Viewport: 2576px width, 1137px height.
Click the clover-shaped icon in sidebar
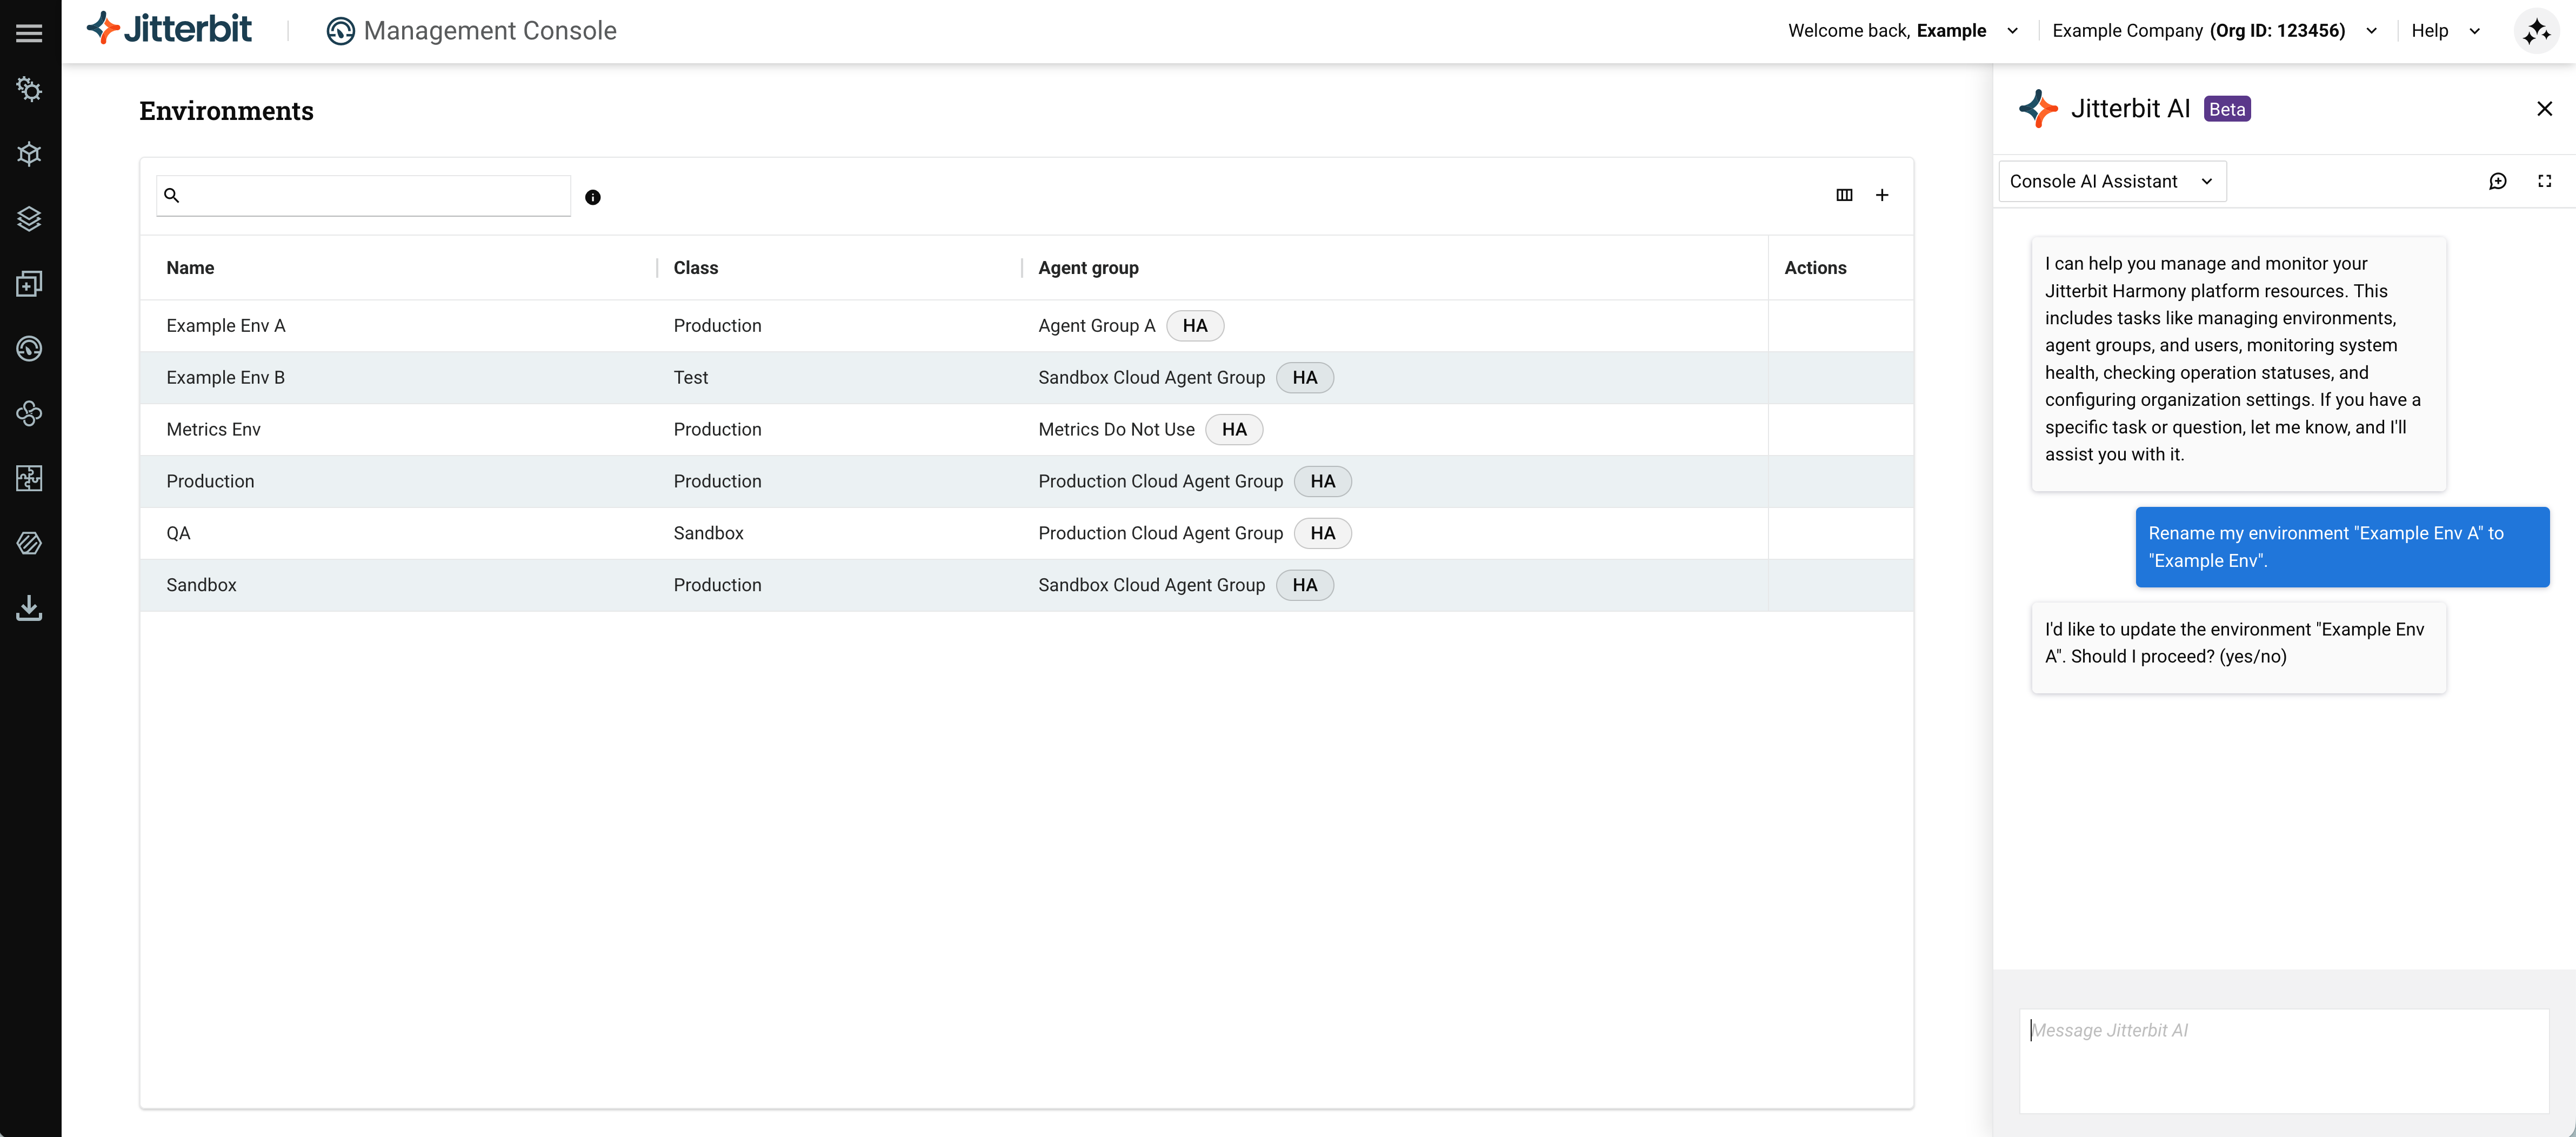point(29,413)
